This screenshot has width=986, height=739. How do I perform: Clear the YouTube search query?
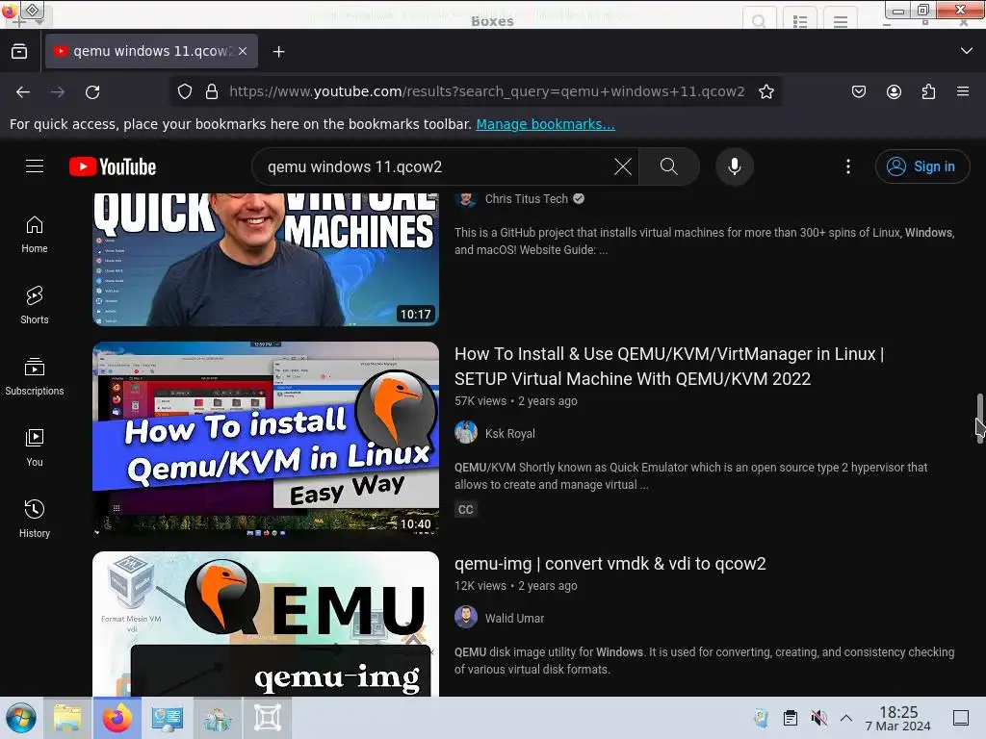[x=623, y=166]
